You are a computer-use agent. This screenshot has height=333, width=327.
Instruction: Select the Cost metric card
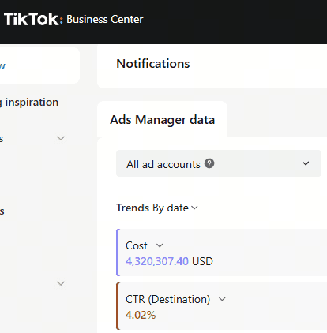[221, 253]
